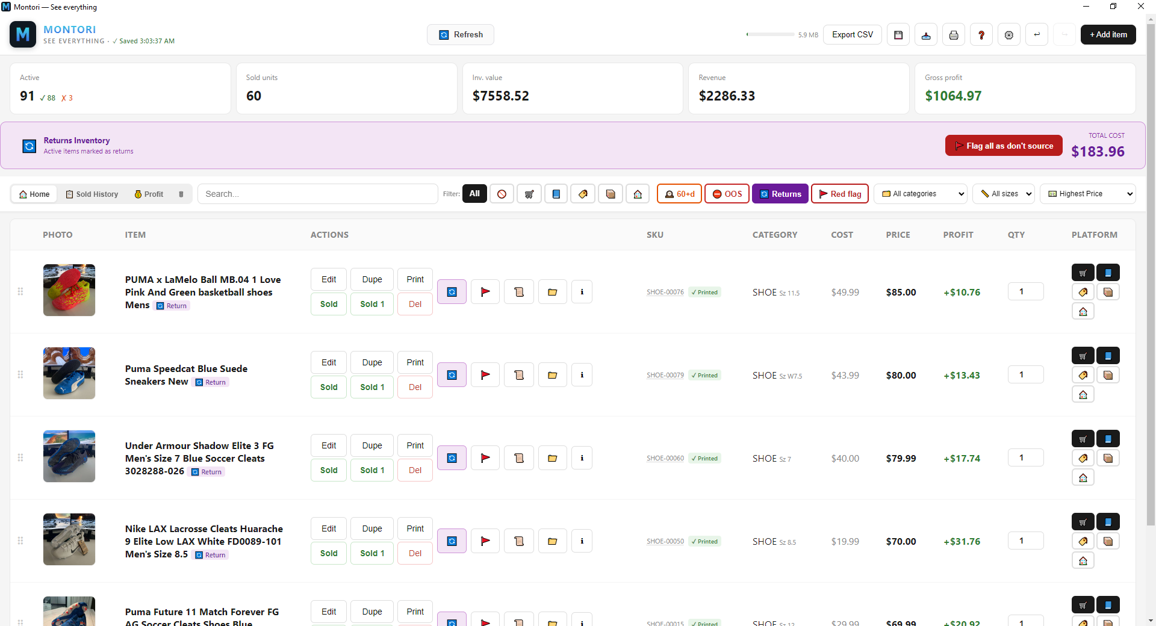Image resolution: width=1156 pixels, height=626 pixels.
Task: Click Export CSV
Action: (853, 35)
